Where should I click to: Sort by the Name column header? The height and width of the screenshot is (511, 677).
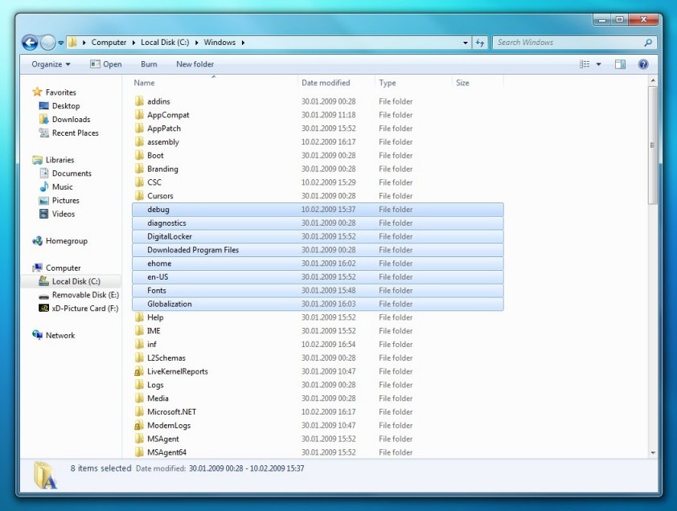pyautogui.click(x=144, y=83)
